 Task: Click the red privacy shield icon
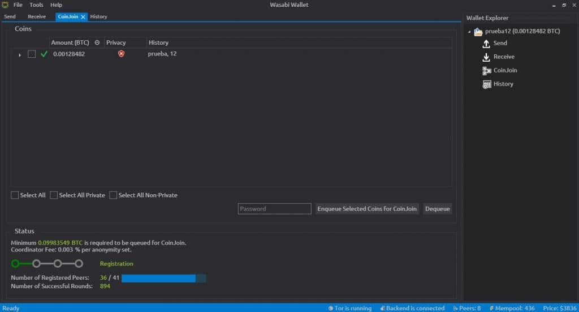coord(121,54)
